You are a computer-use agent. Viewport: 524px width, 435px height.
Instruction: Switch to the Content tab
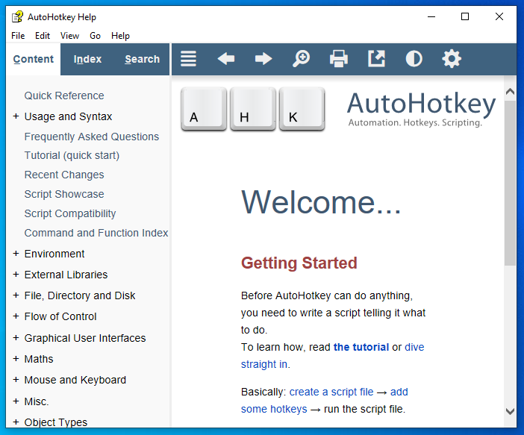[33, 59]
